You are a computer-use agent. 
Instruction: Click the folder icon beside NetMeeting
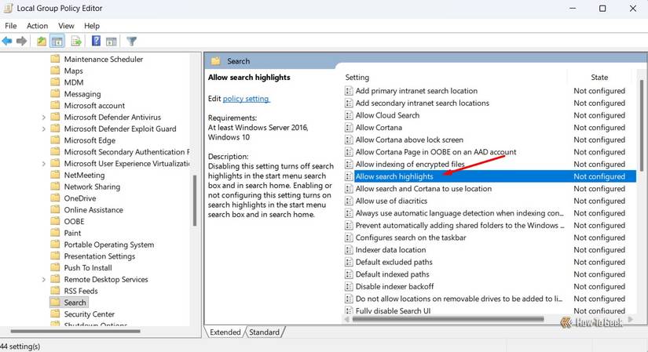[55, 175]
